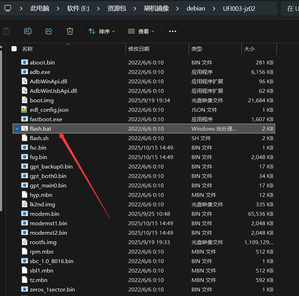Click the flash.sh file icon

click(x=24, y=138)
